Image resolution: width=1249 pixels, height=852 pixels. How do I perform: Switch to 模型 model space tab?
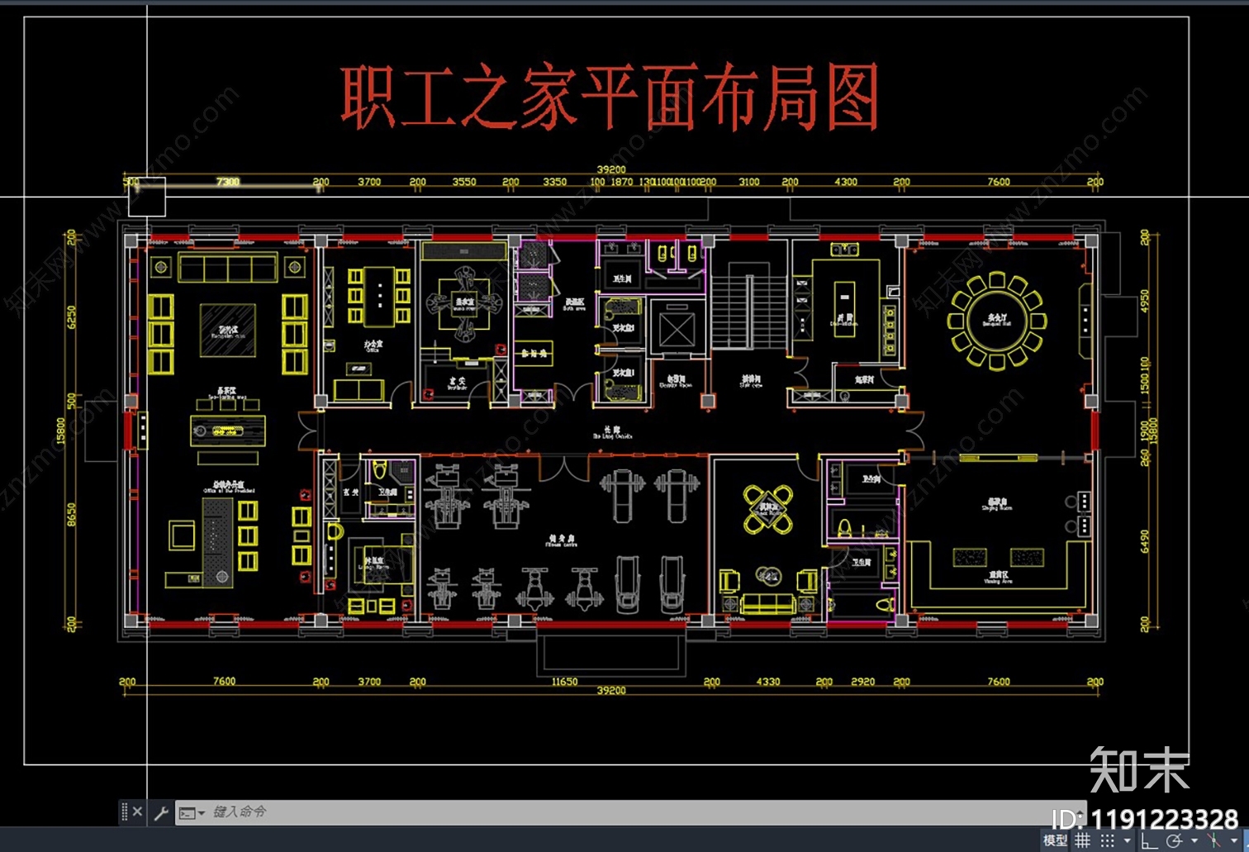pos(1055,840)
